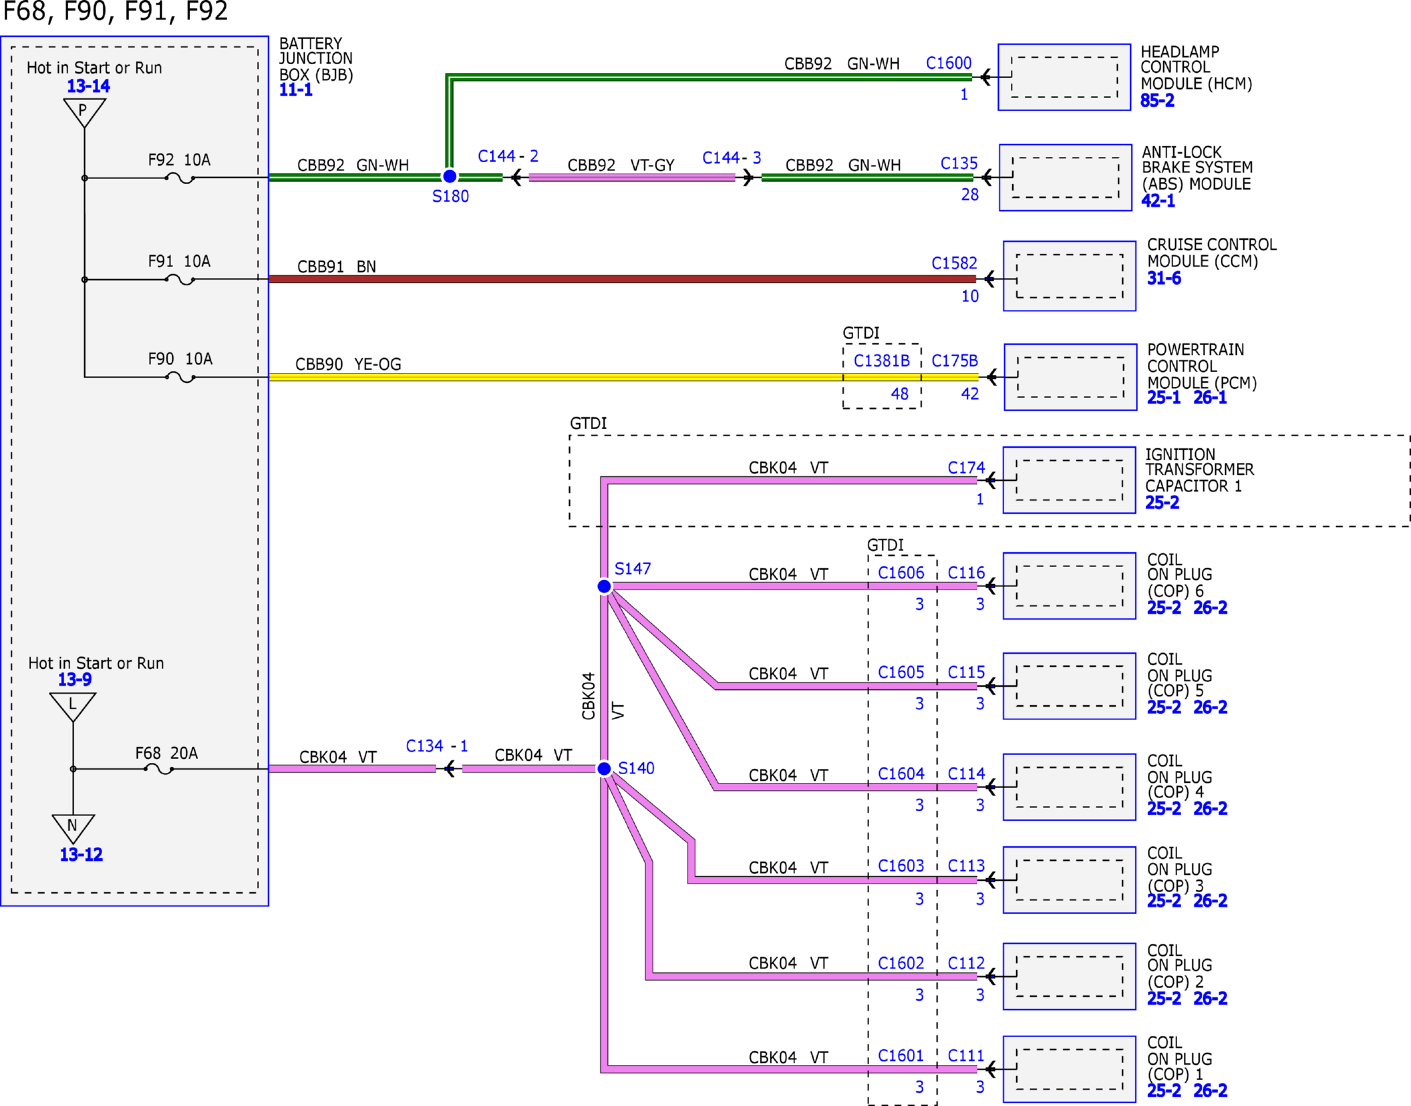Open 42-1 link for ABS Module
The image size is (1411, 1106).
tap(1158, 201)
